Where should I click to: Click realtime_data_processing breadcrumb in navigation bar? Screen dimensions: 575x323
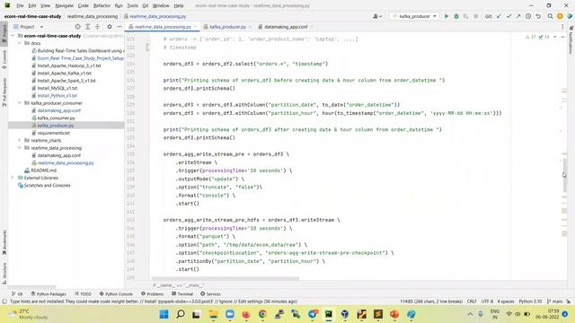coord(93,16)
